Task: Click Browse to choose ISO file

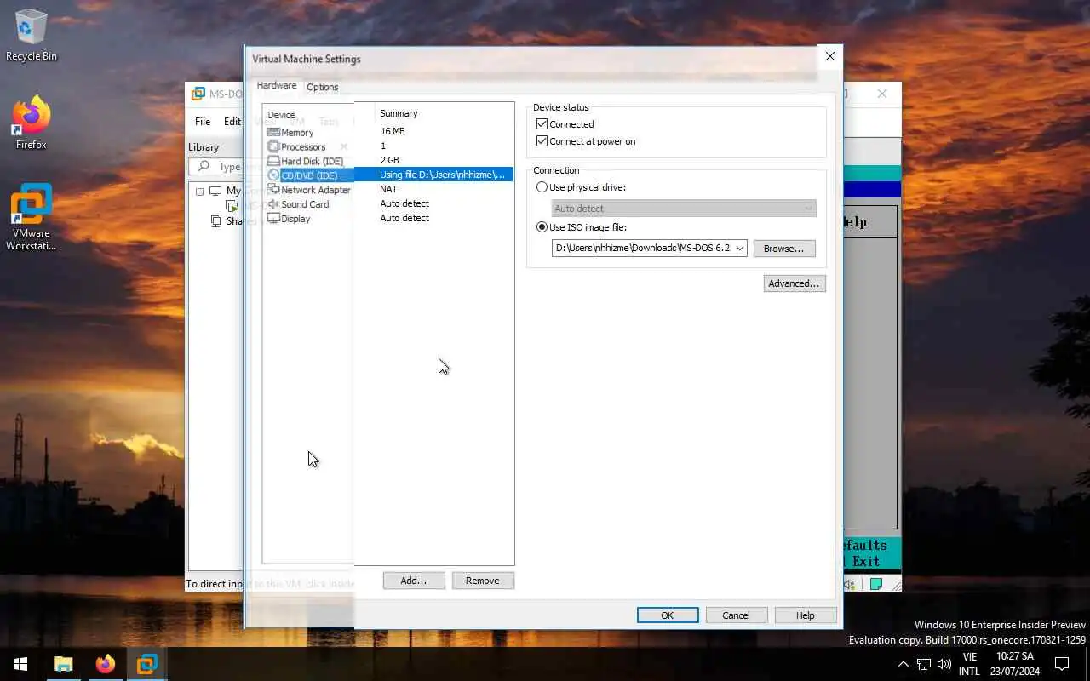Action: pyautogui.click(x=784, y=249)
